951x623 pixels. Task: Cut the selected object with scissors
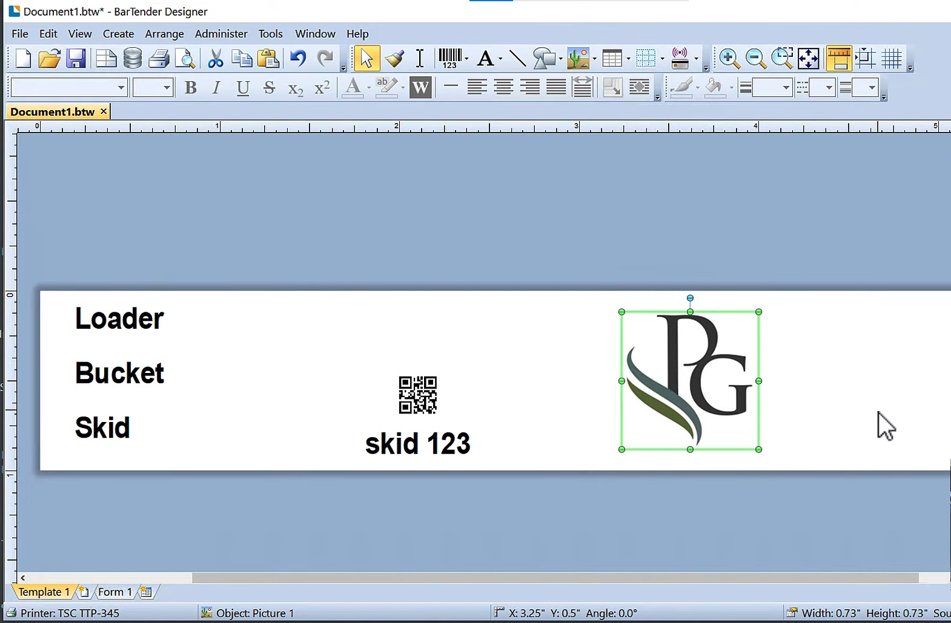[x=215, y=59]
